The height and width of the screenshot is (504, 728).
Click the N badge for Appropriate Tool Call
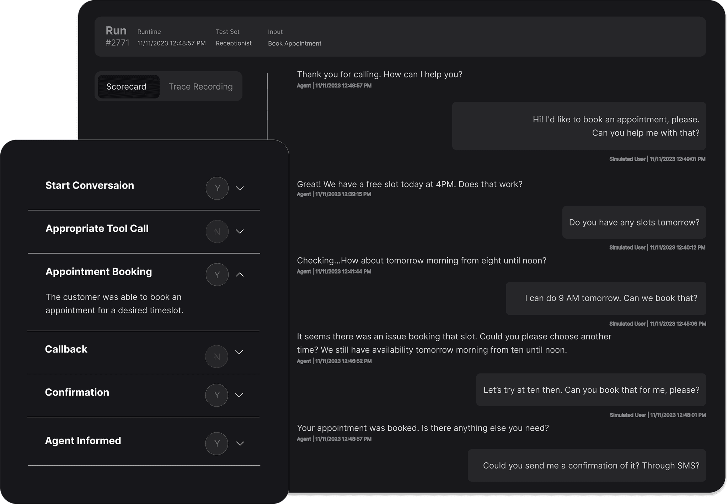[x=217, y=232]
